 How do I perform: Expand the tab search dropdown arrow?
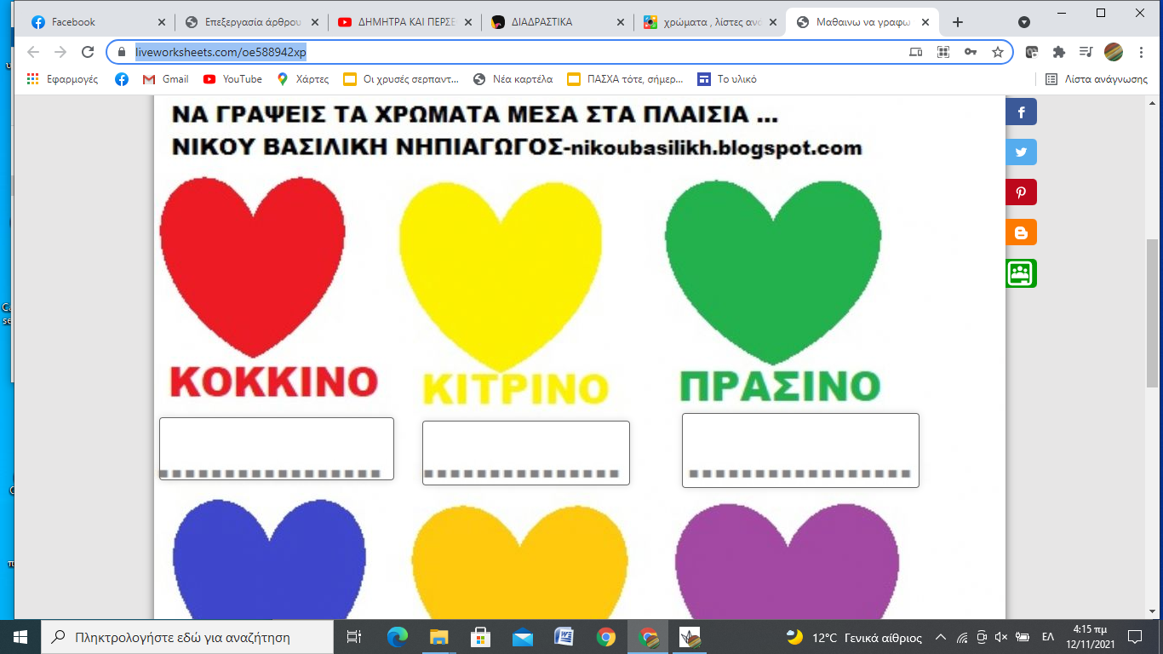tap(1024, 22)
